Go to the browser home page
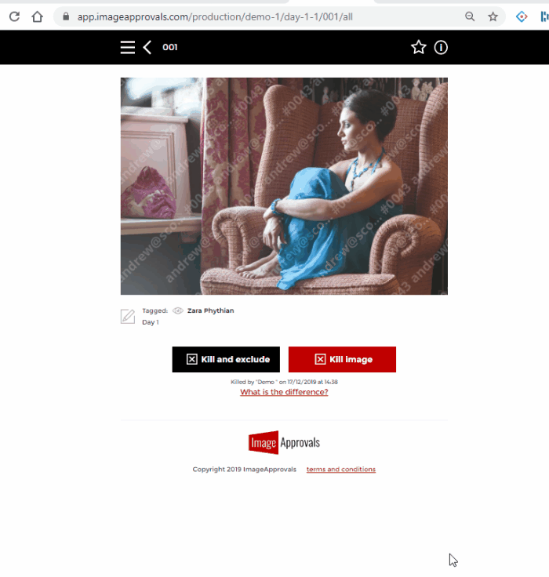The image size is (549, 577). tap(37, 16)
